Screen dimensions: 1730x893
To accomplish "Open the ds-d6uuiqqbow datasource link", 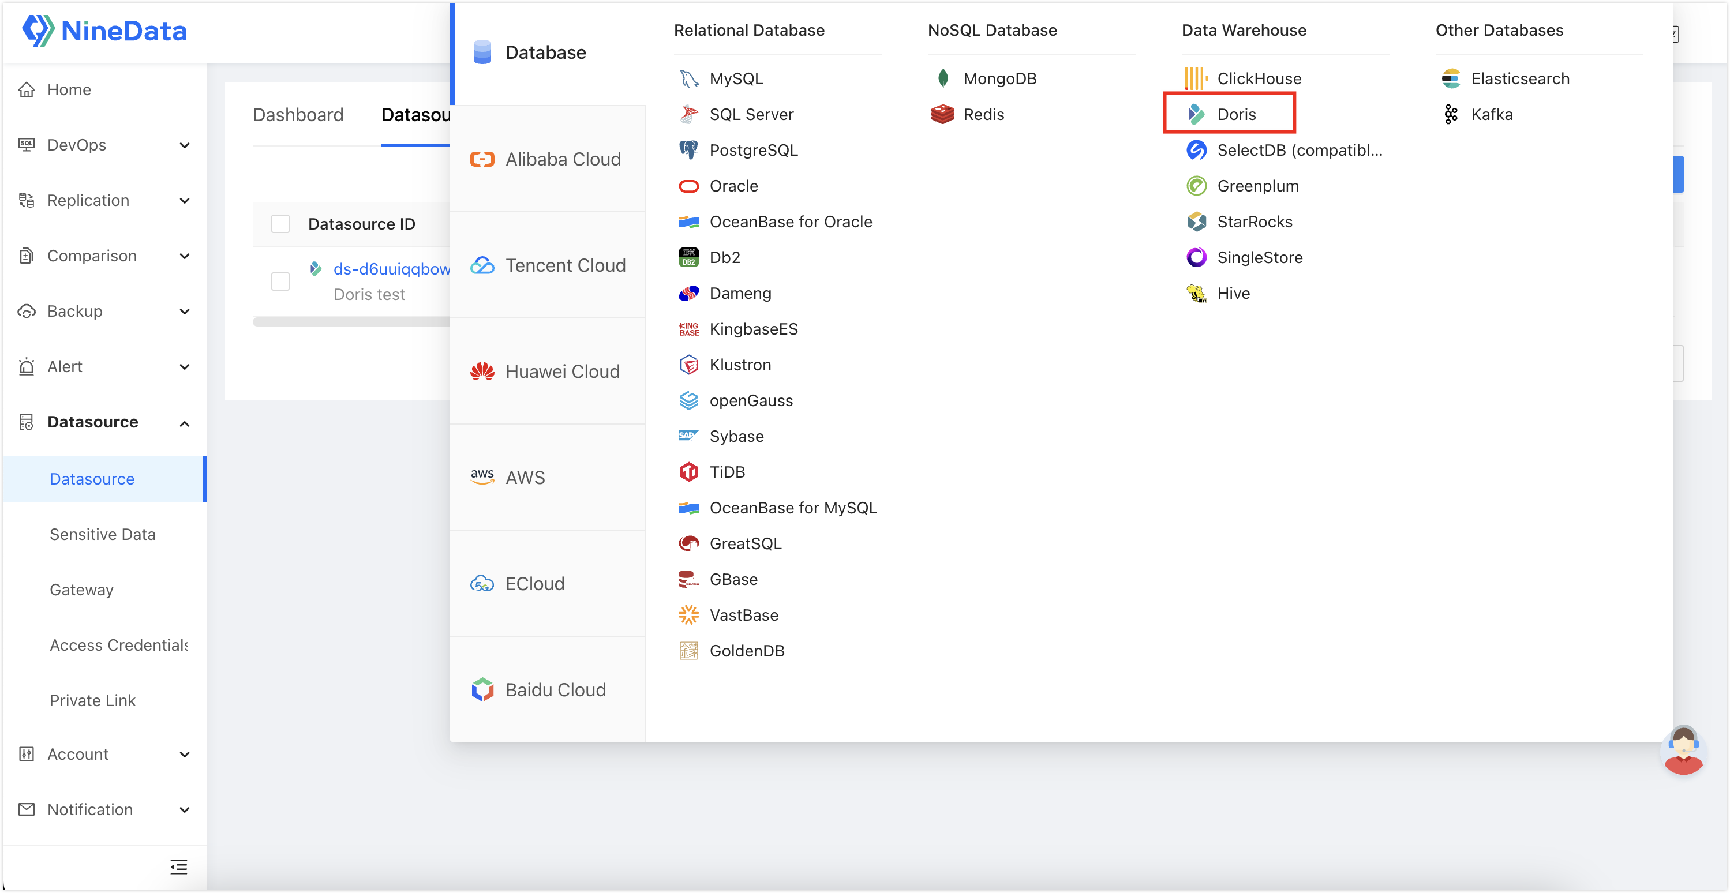I will (392, 269).
